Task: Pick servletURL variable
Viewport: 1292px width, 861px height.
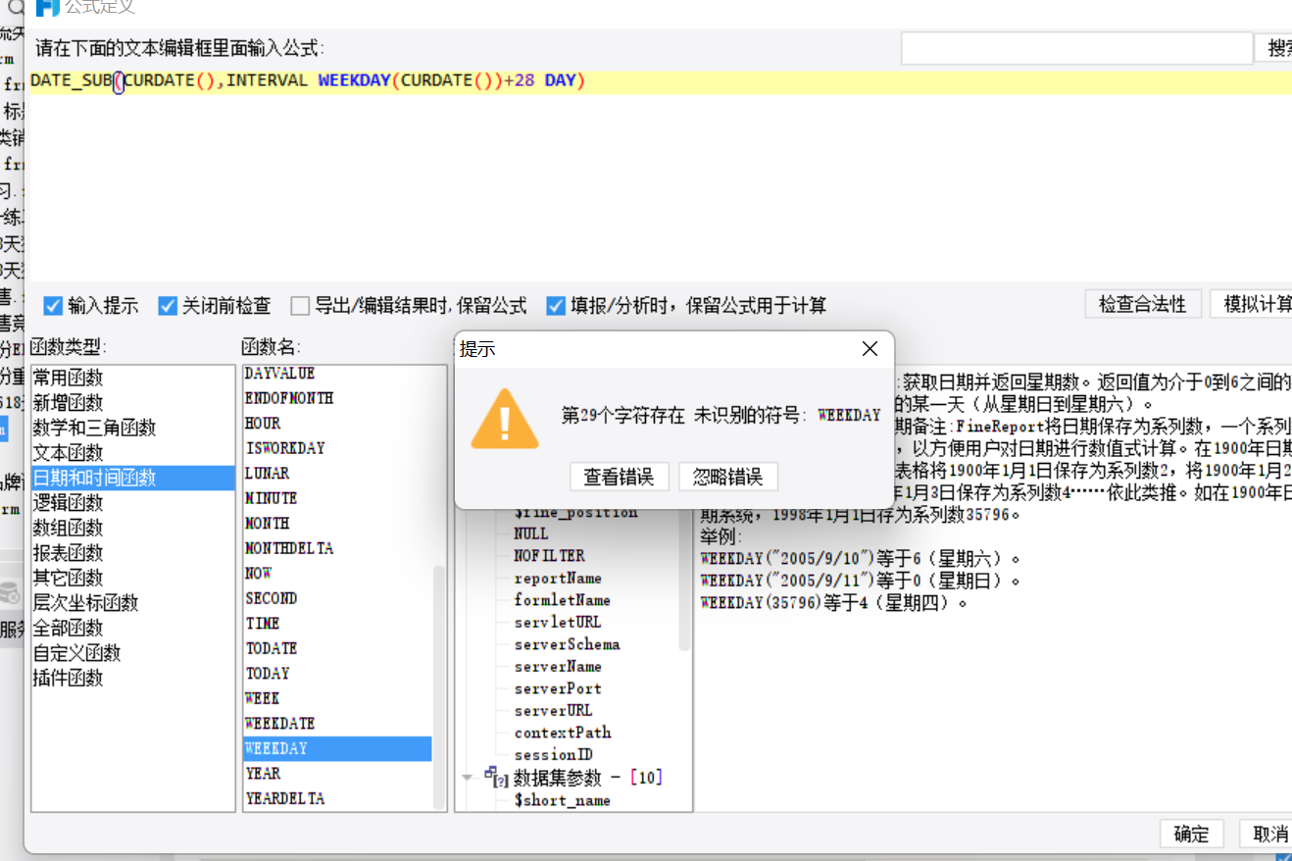Action: [x=558, y=623]
